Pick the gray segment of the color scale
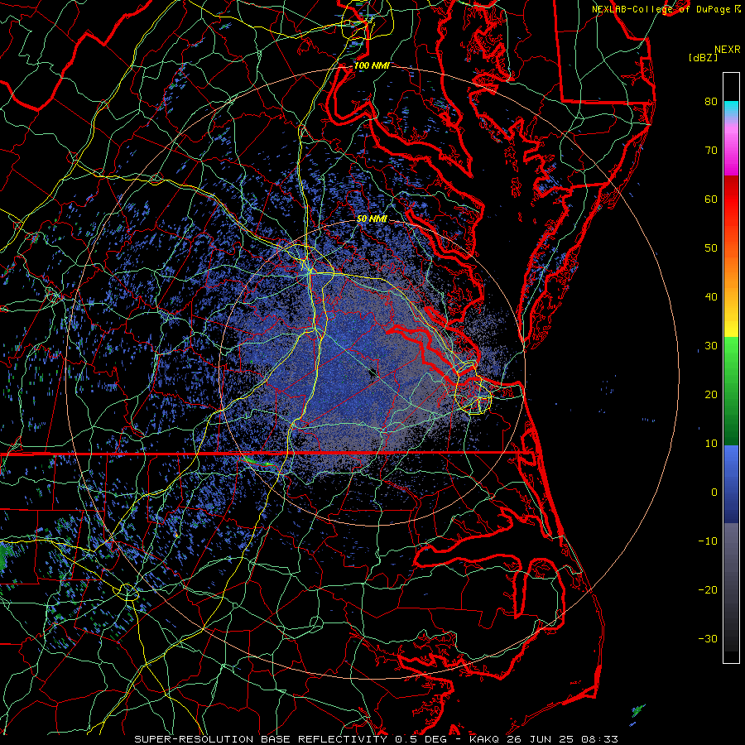This screenshot has width=745, height=745. point(731,551)
